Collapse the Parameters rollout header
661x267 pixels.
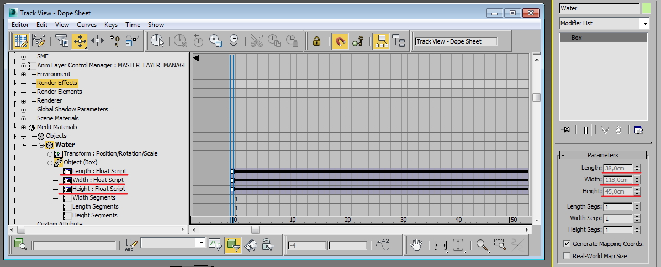tap(603, 155)
